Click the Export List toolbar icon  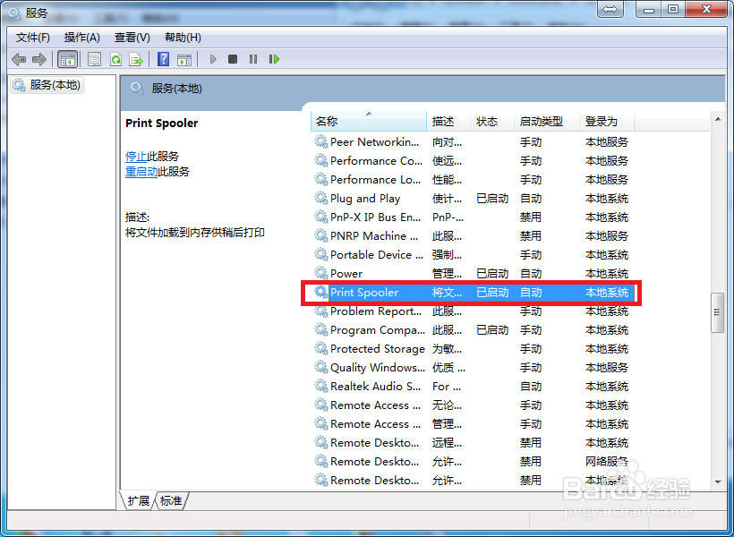(136, 59)
